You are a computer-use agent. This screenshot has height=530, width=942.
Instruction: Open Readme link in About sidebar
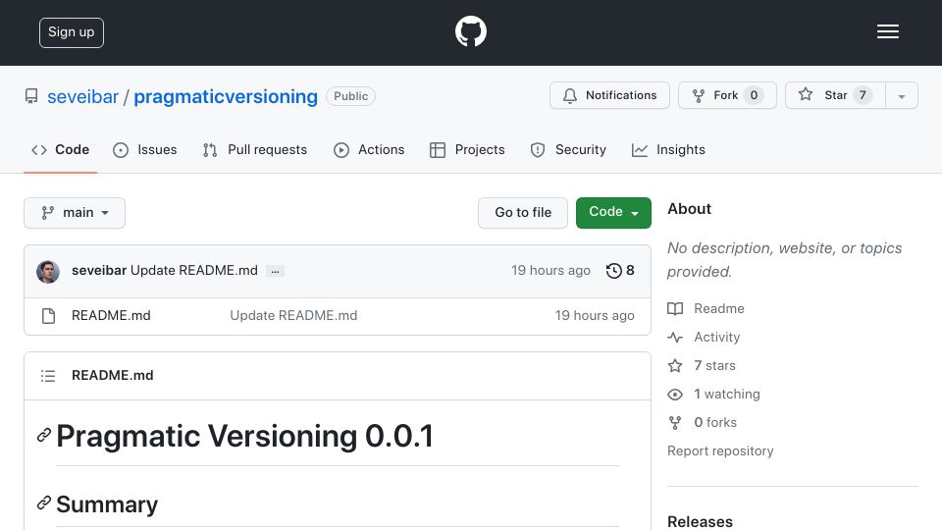(706, 308)
